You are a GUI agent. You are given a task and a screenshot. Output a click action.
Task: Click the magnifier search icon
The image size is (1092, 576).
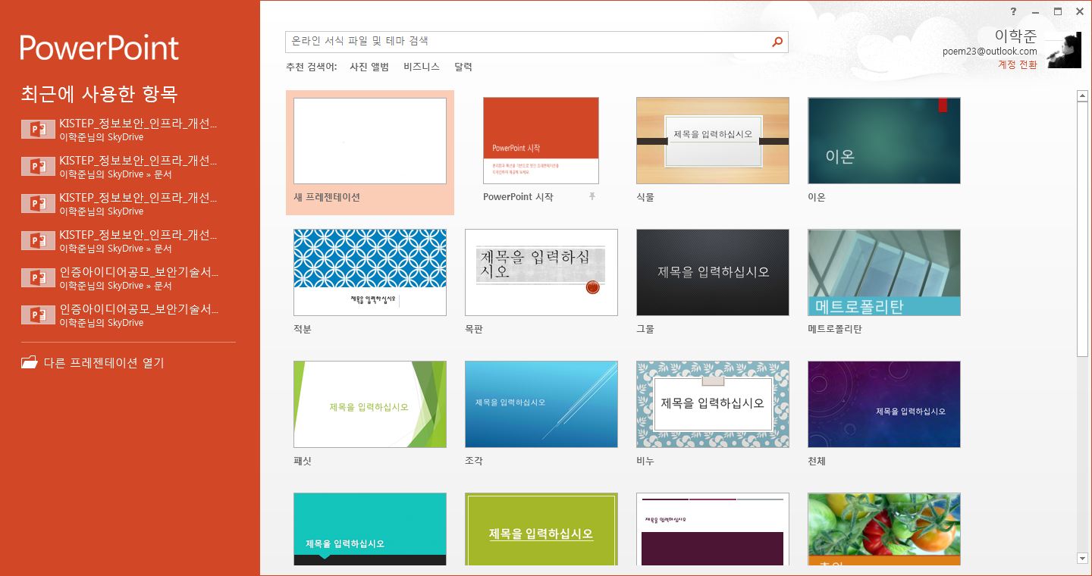pos(777,42)
